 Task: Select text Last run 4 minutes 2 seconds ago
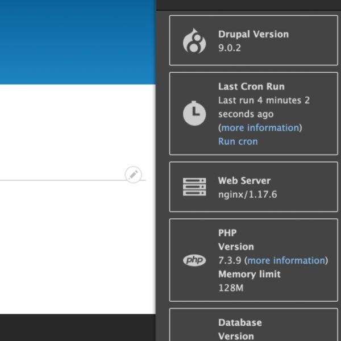(264, 107)
